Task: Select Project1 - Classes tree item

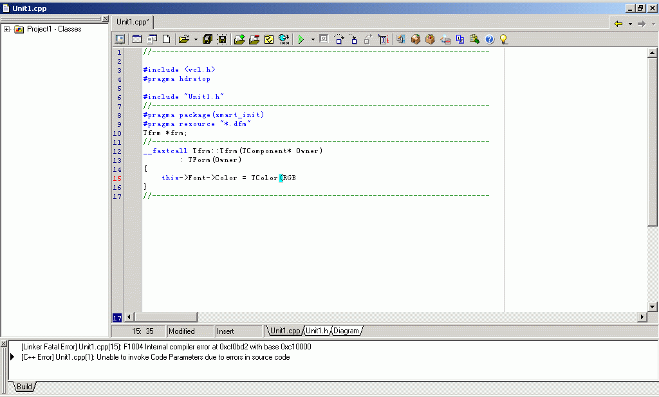Action: point(54,29)
